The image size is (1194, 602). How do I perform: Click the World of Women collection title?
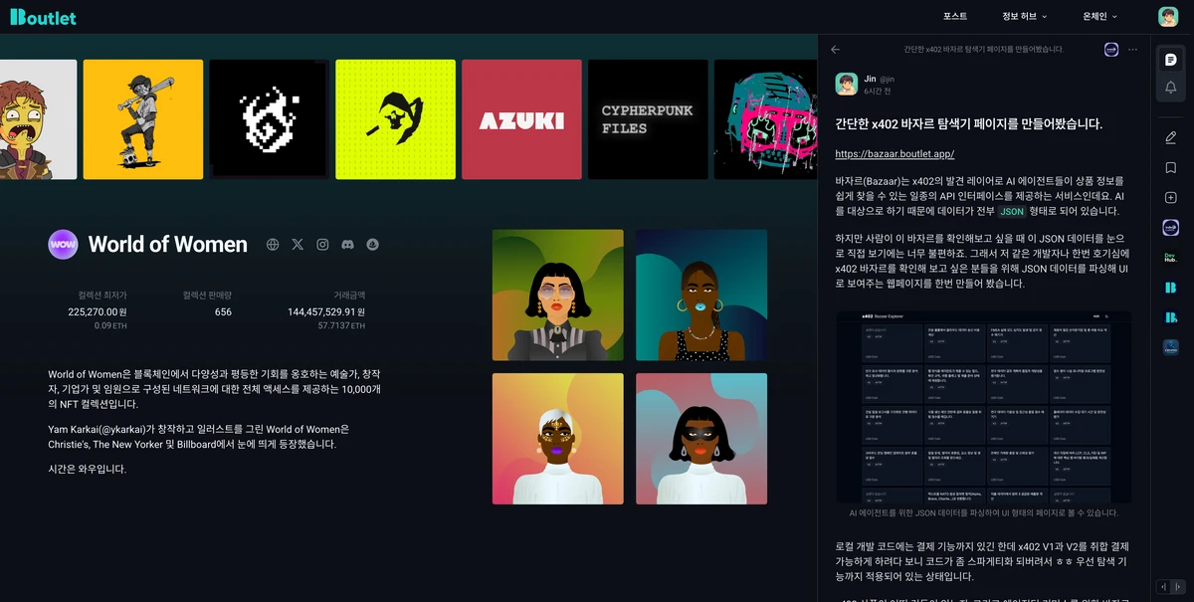(168, 244)
